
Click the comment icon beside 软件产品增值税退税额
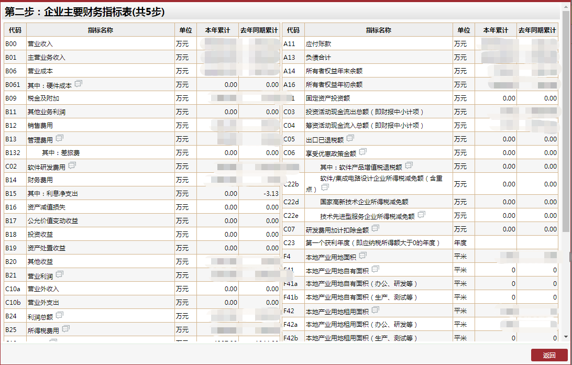click(409, 166)
